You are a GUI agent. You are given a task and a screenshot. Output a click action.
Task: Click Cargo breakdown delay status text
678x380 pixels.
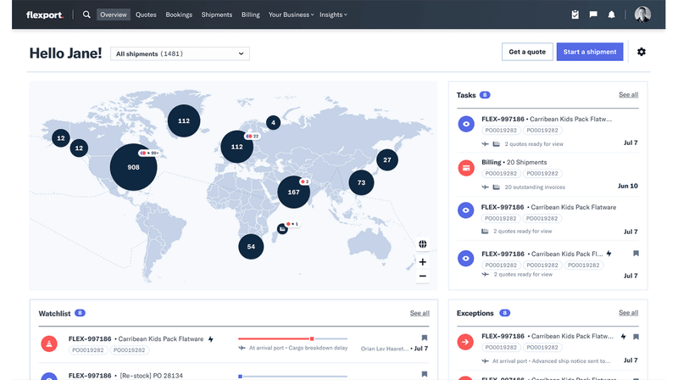pos(318,348)
